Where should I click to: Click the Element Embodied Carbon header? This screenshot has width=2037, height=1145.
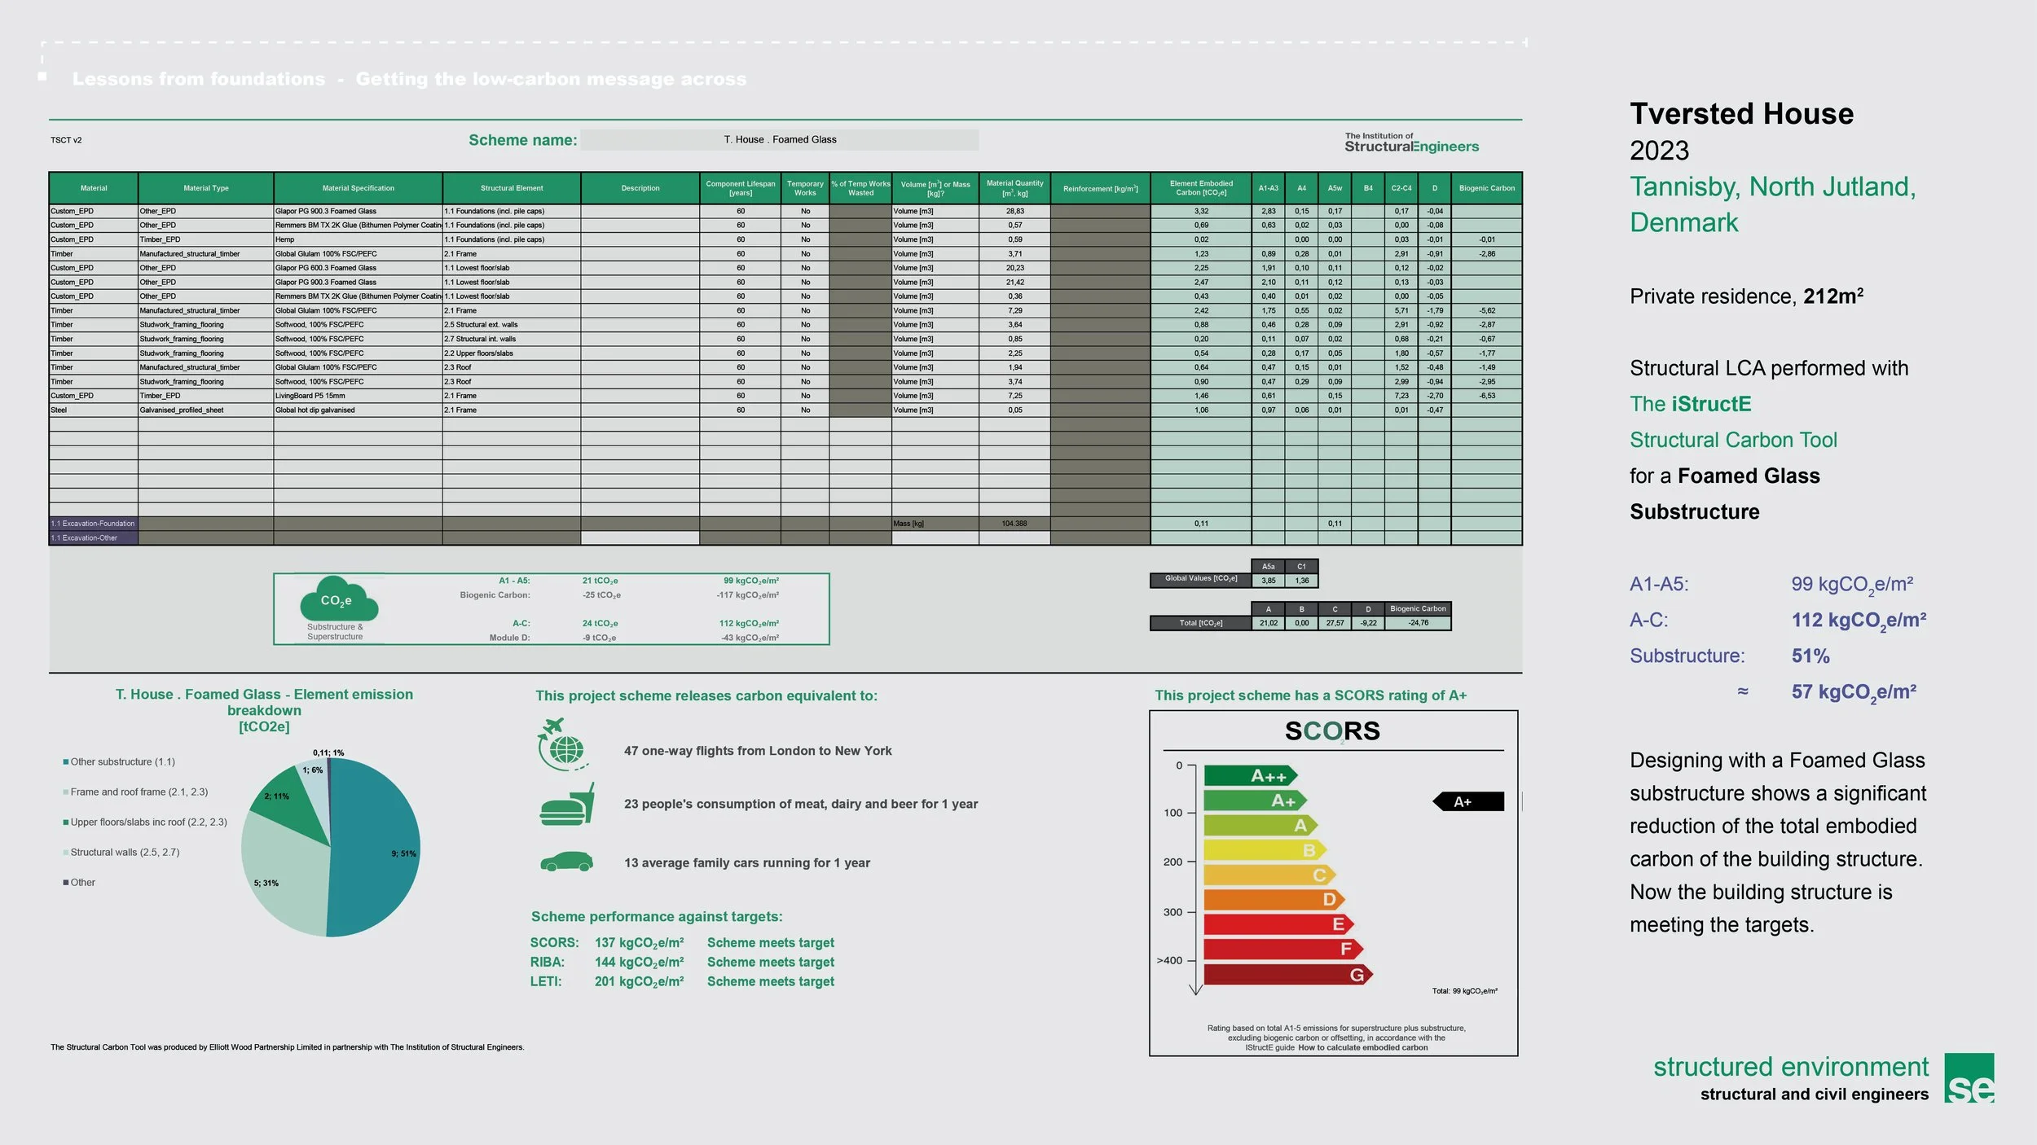click(1201, 188)
